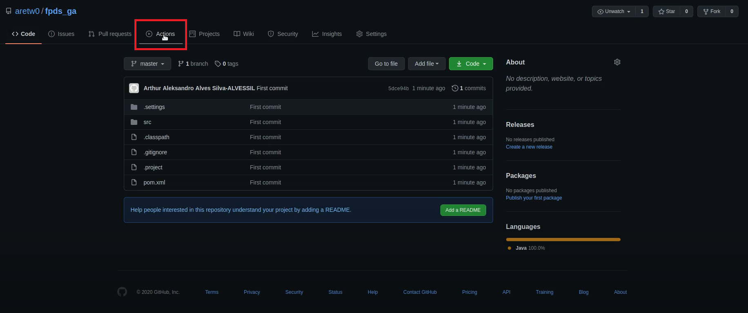Click the Terms footer link

(212, 292)
